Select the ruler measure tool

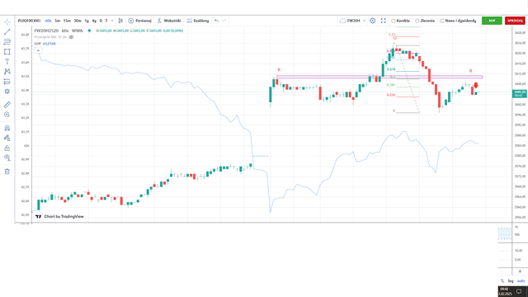coord(7,105)
